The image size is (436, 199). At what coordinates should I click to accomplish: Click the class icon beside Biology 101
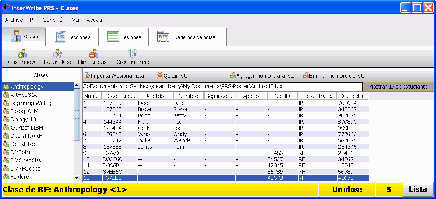pos(6,119)
